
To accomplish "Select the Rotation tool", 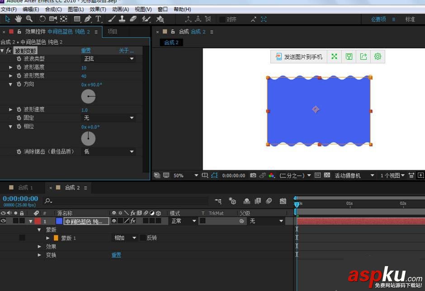I will coord(42,19).
